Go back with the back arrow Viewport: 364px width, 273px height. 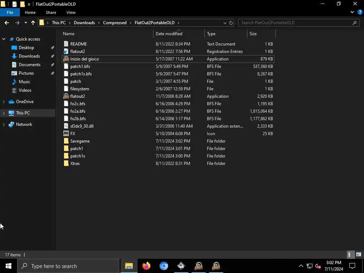pos(7,23)
